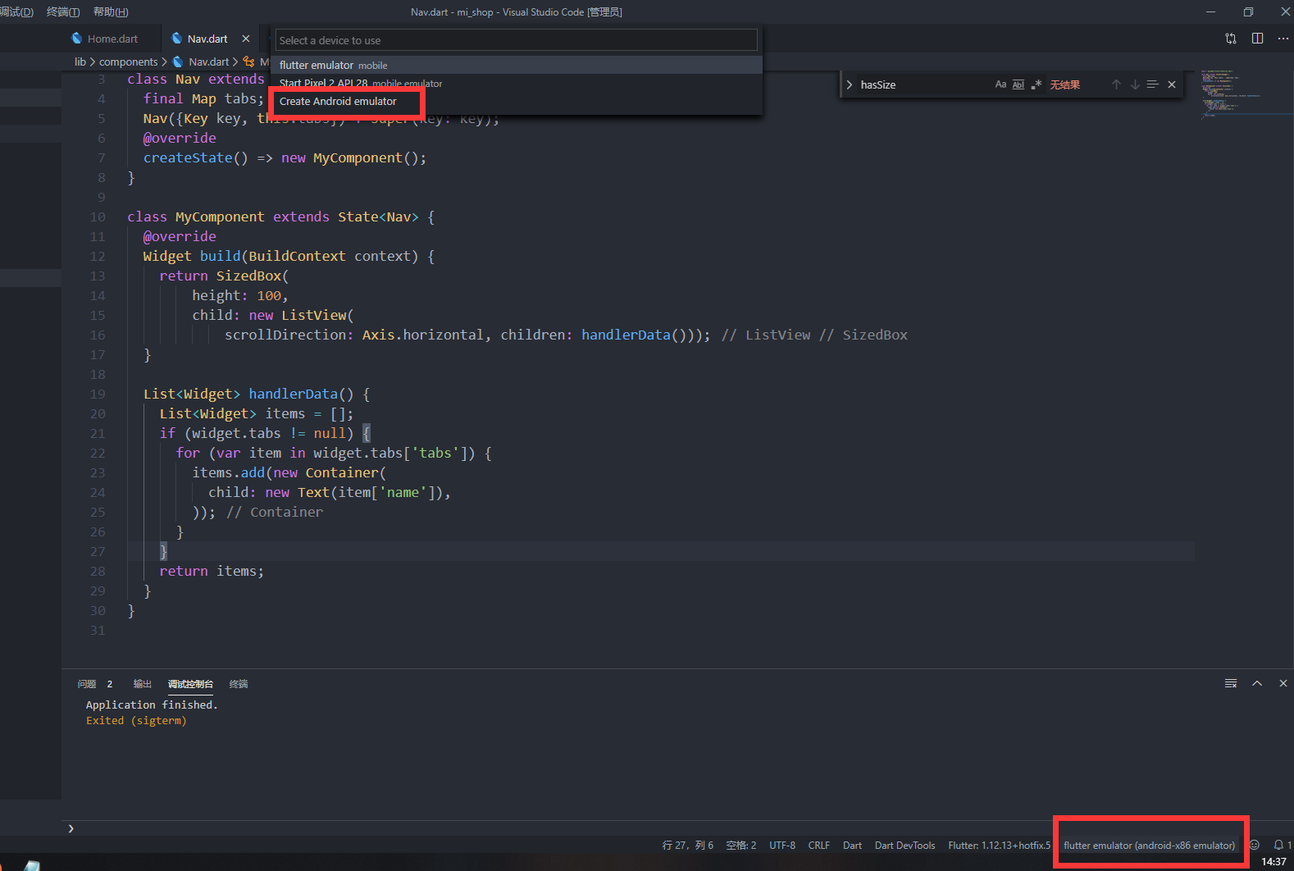The height and width of the screenshot is (871, 1294).
Task: Open the 调试(D) debug menu
Action: 16,11
